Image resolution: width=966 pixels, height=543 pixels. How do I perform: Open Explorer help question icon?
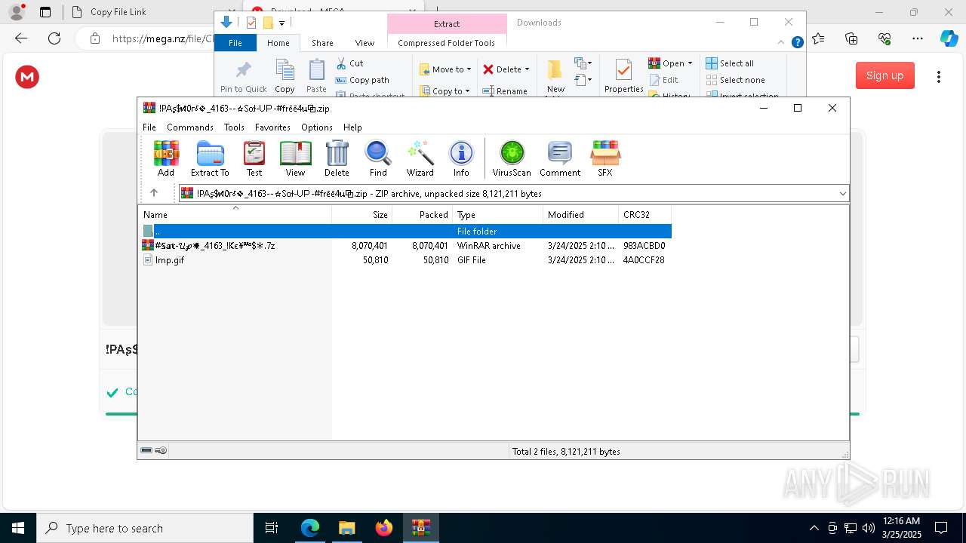pyautogui.click(x=797, y=43)
